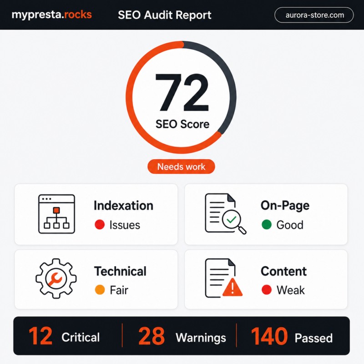Open the Technical gear wrench icon
Image resolution: width=364 pixels, height=364 pixels.
[x=56, y=278]
